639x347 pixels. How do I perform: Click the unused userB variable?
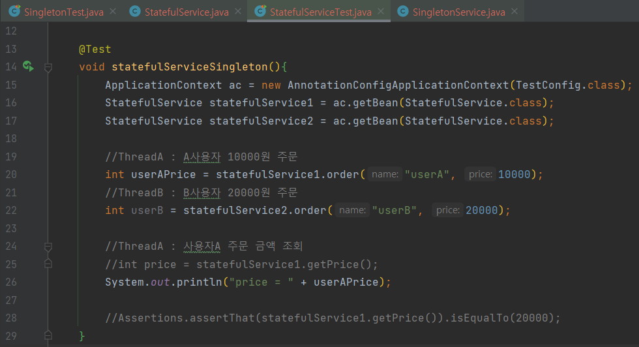[147, 211]
